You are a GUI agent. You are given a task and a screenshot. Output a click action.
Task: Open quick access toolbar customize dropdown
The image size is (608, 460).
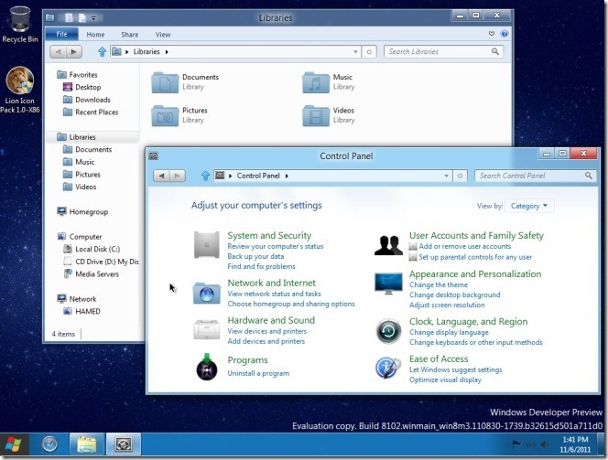tap(93, 17)
